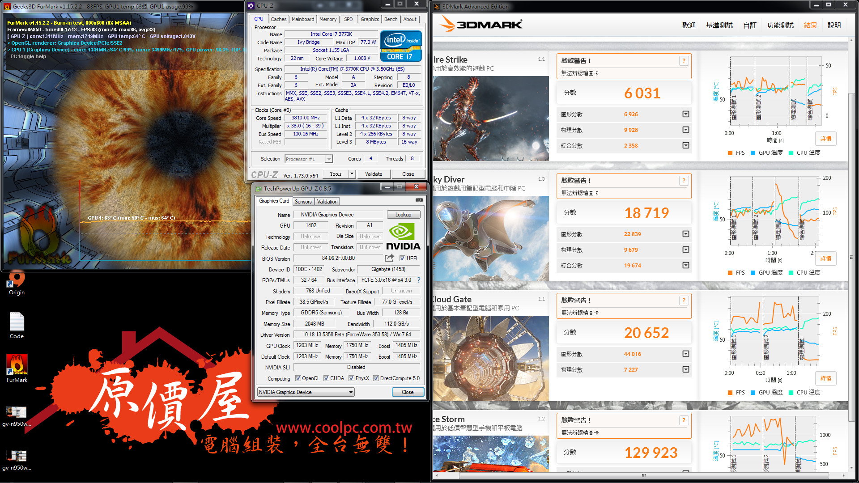Switch to CPU-Z Memory tab
The image size is (859, 483).
[x=328, y=19]
